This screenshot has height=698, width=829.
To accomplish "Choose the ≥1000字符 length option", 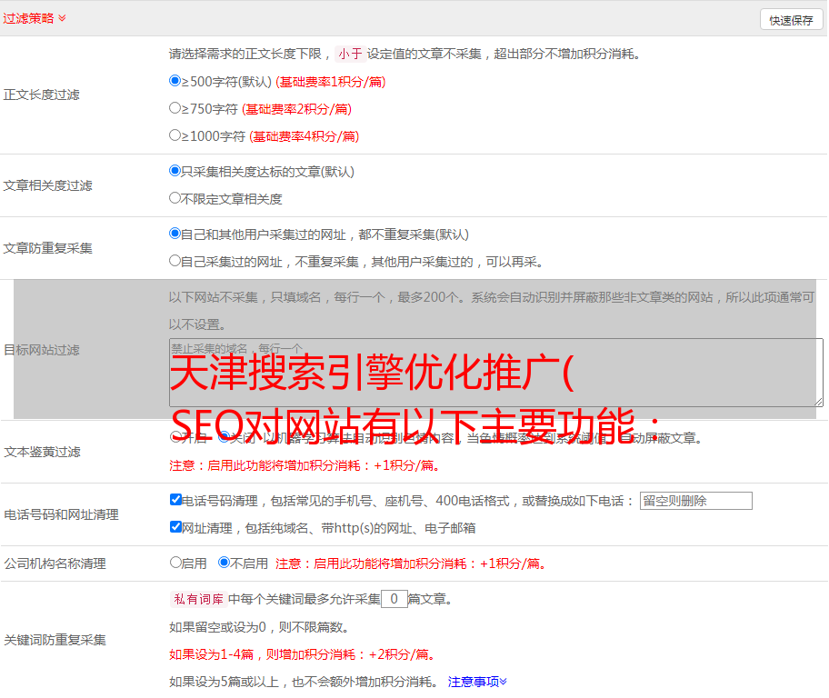I will pos(175,135).
